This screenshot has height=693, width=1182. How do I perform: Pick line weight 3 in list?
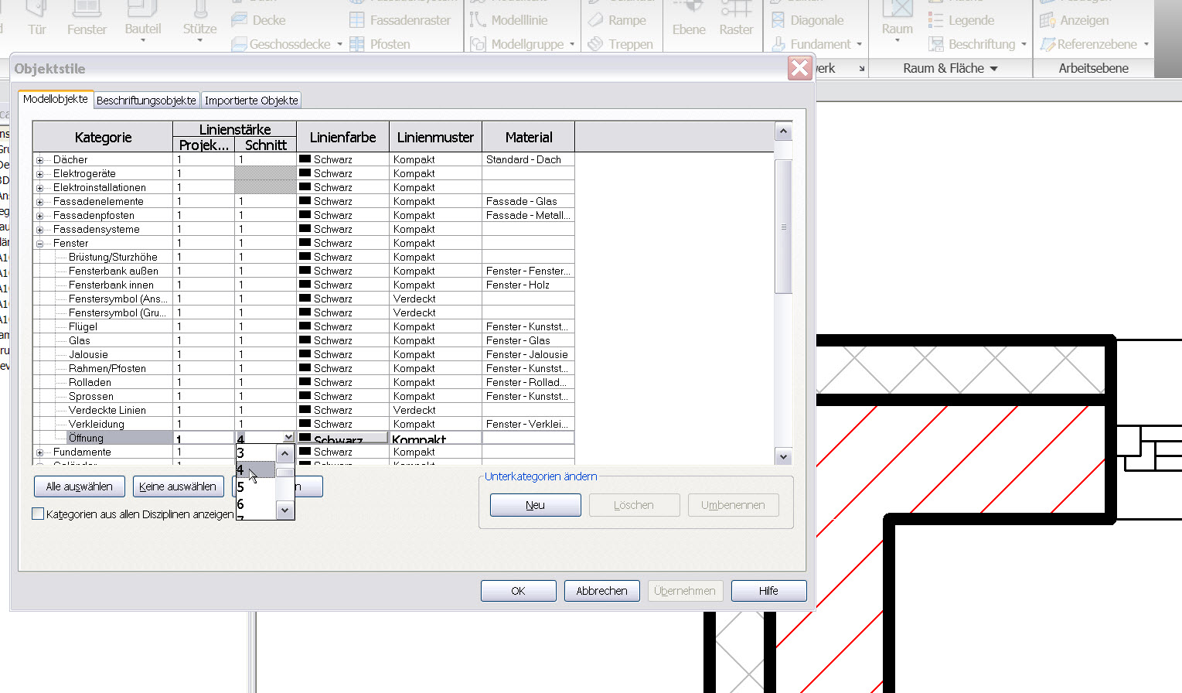tap(256, 453)
